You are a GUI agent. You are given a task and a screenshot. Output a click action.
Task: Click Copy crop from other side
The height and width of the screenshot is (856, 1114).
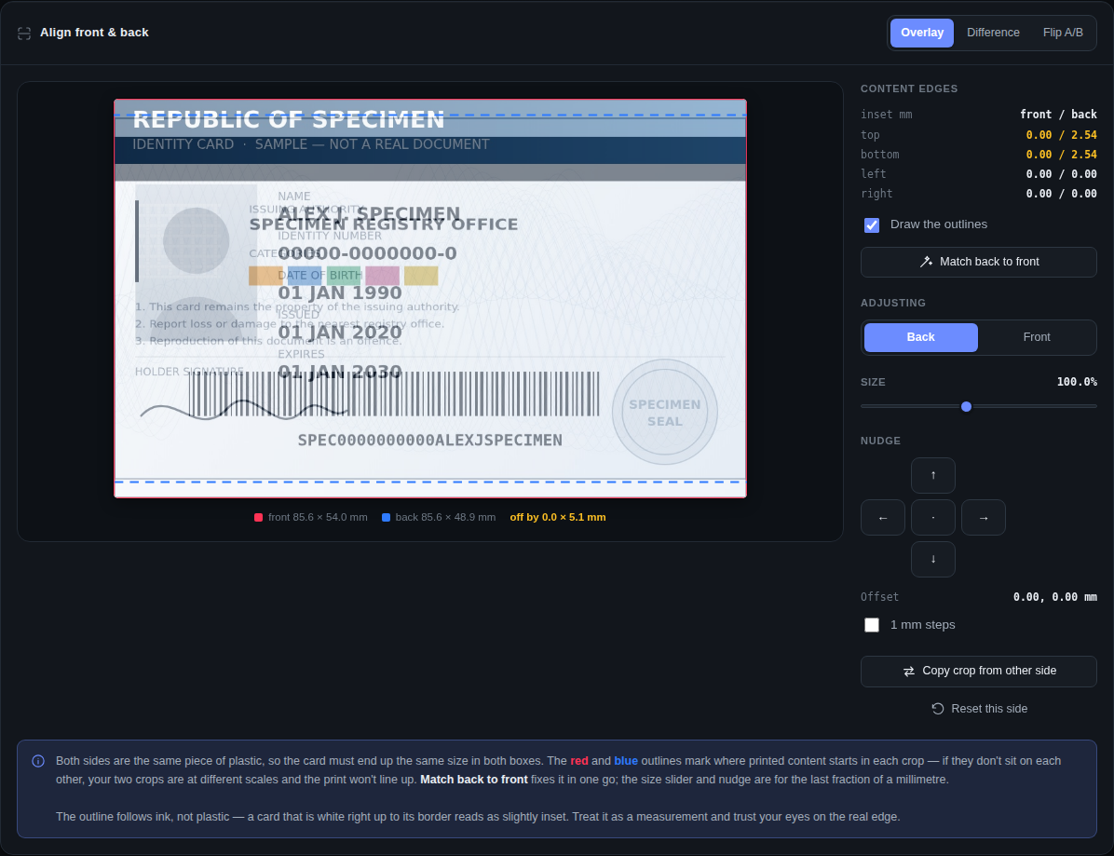click(x=978, y=672)
